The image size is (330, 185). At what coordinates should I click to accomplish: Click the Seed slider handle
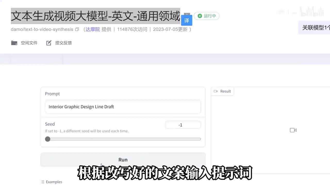pyautogui.click(x=48, y=139)
